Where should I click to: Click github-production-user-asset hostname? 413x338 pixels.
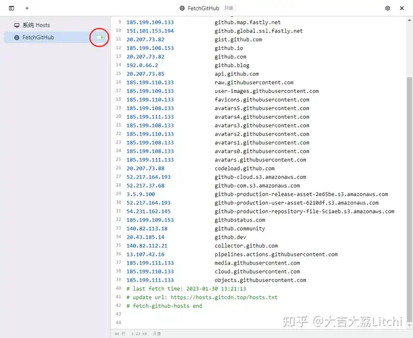tap(297, 203)
